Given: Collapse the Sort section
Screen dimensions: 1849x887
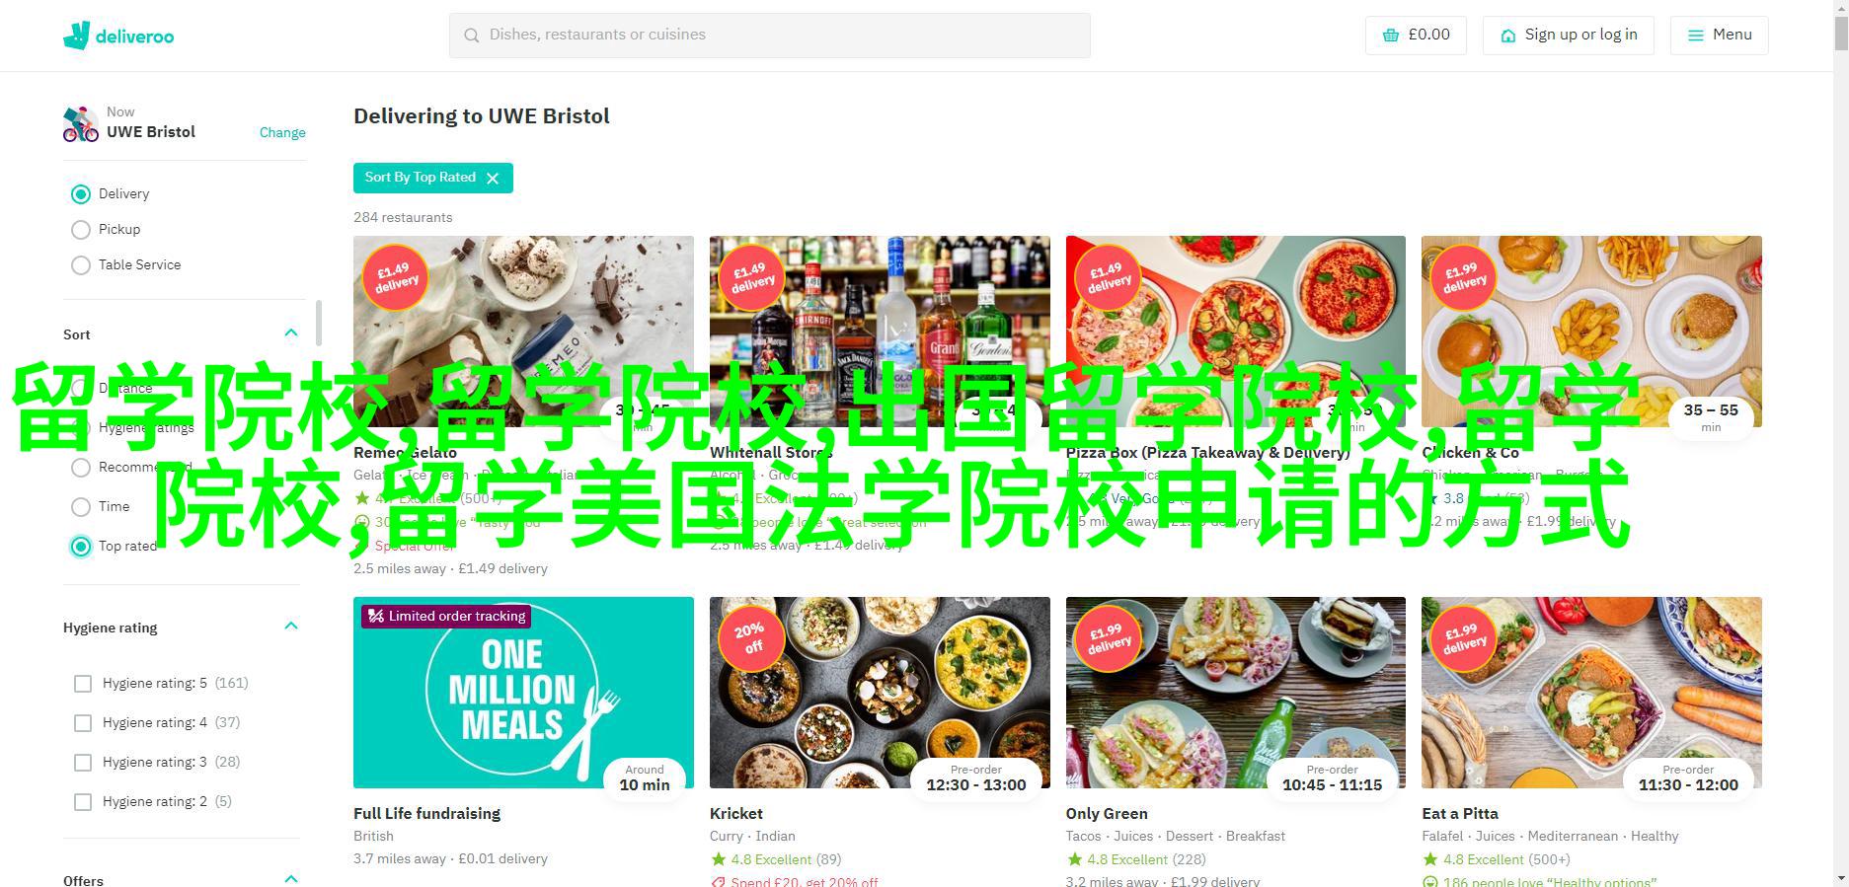Looking at the screenshot, I should tap(291, 333).
